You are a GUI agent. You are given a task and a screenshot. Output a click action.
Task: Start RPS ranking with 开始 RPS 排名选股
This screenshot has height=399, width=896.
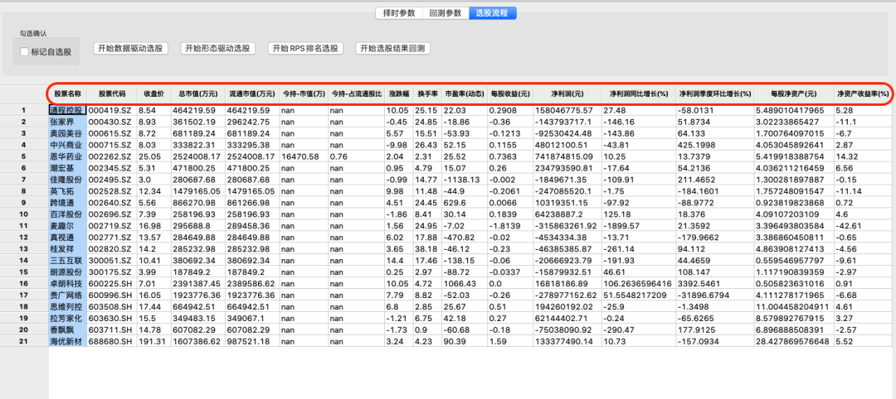coord(305,49)
